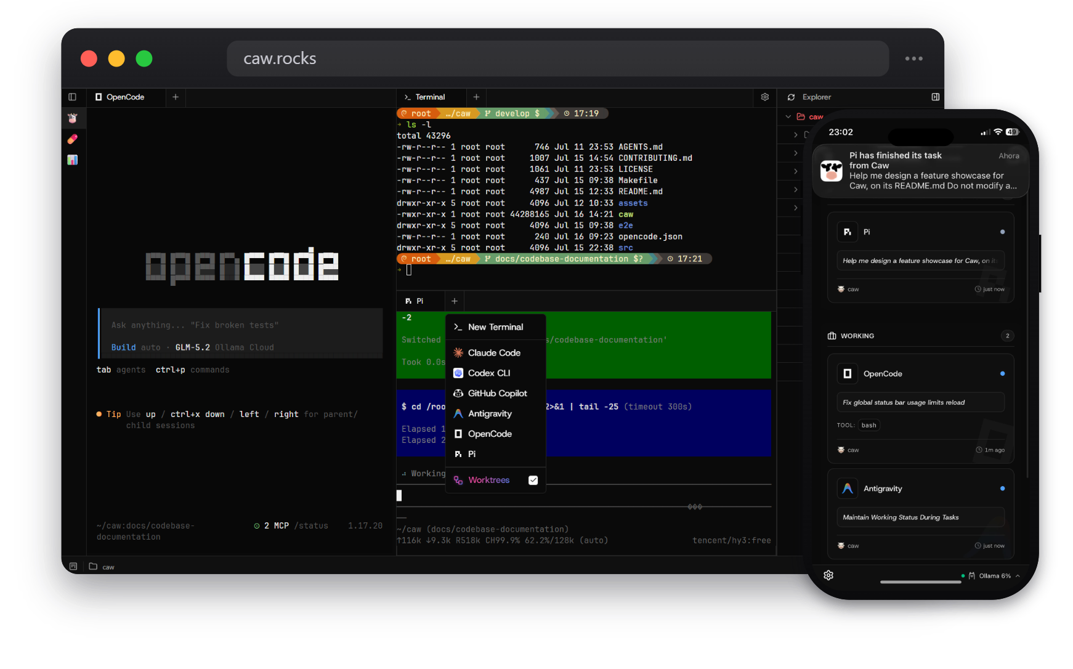Screen dimensions: 1073x669
Task: Click the caw folder in bottom status bar
Action: click(x=102, y=567)
